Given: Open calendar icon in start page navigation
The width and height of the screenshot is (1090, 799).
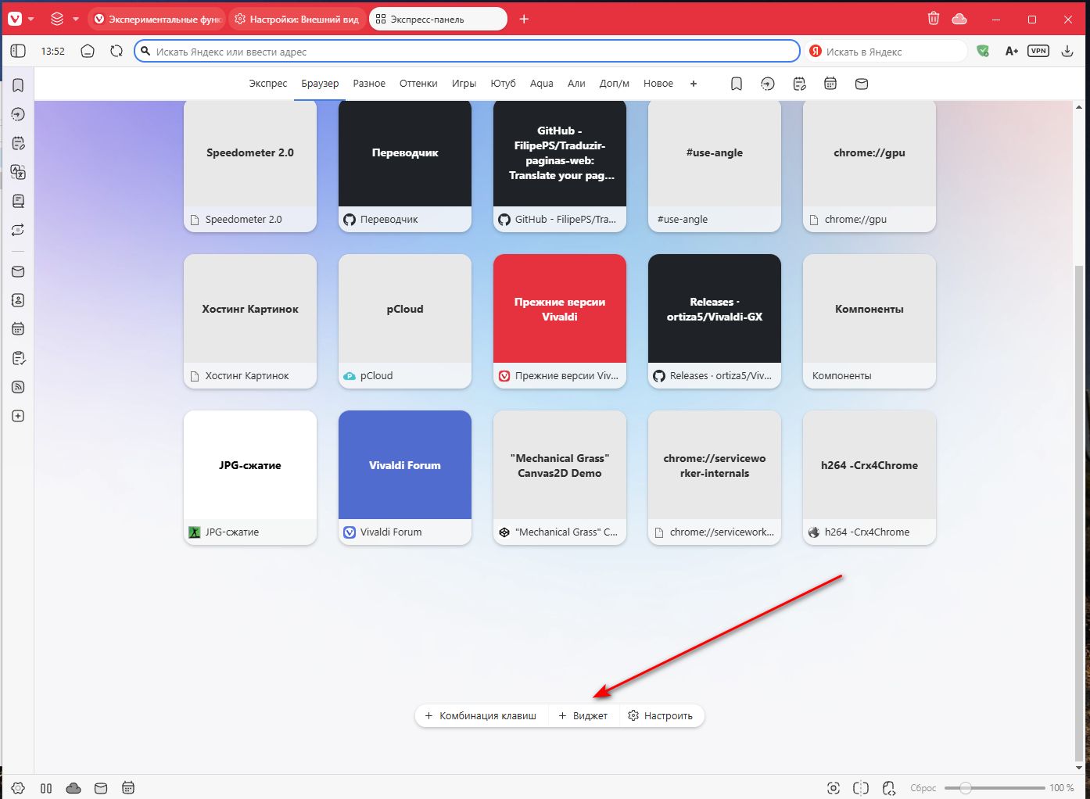Looking at the screenshot, I should (x=830, y=84).
